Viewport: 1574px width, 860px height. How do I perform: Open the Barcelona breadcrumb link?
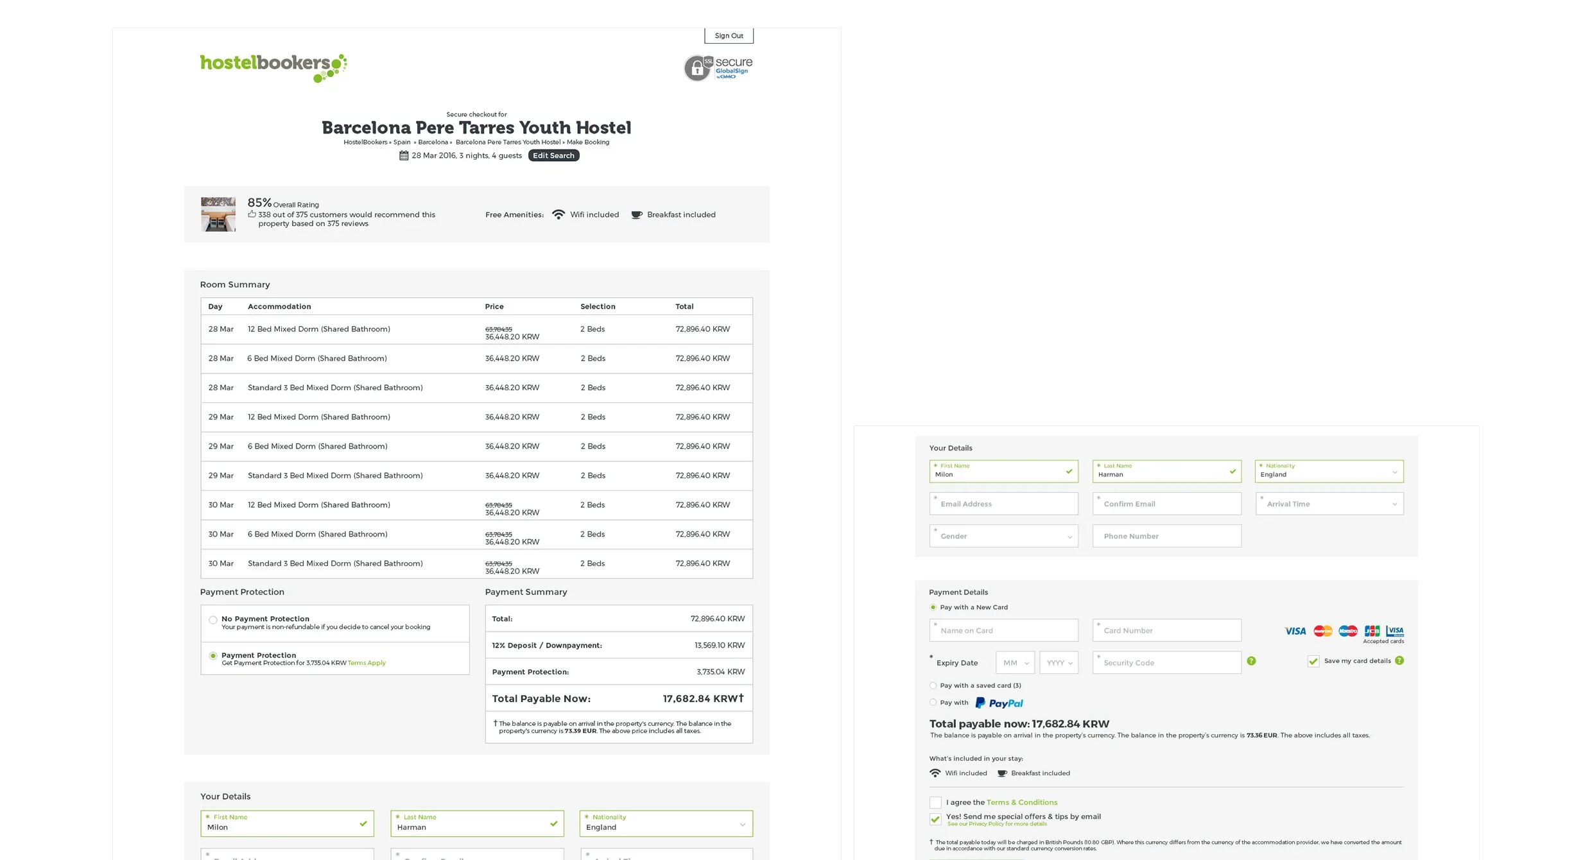[x=435, y=142]
